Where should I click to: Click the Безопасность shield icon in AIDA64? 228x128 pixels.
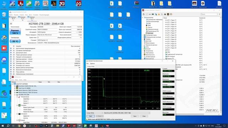[145, 55]
